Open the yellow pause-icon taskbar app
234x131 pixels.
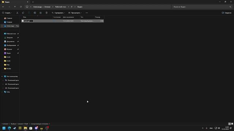click(41, 128)
